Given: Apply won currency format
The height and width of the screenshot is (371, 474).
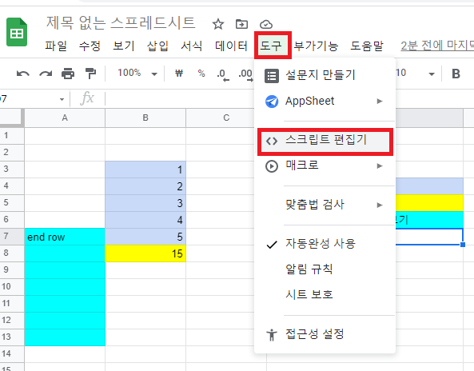Looking at the screenshot, I should click(179, 74).
